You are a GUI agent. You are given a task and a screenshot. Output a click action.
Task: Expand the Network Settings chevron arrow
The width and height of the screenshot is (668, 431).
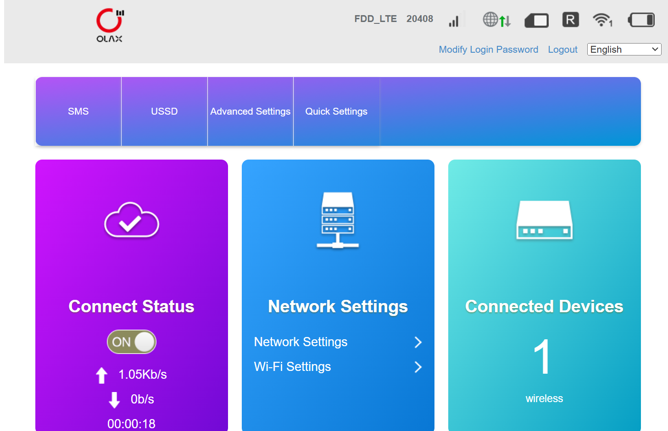pos(418,342)
